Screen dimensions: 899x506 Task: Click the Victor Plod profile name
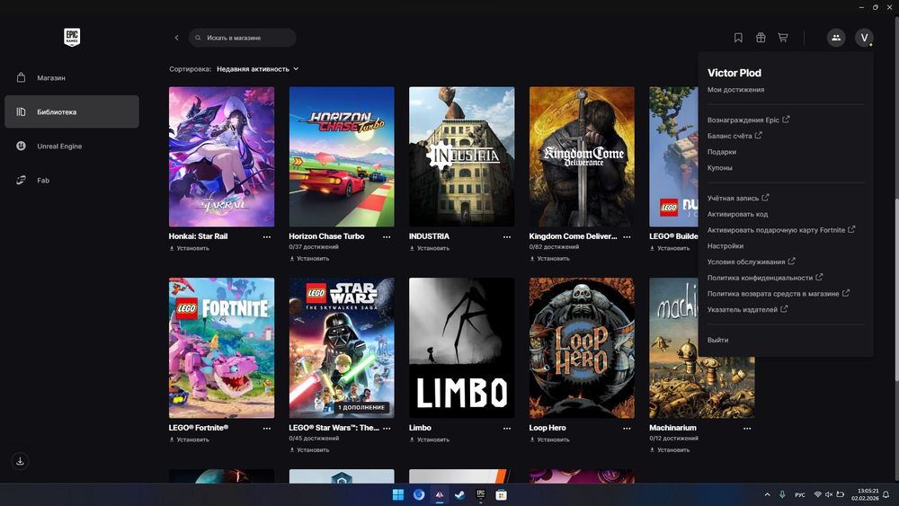click(x=734, y=73)
